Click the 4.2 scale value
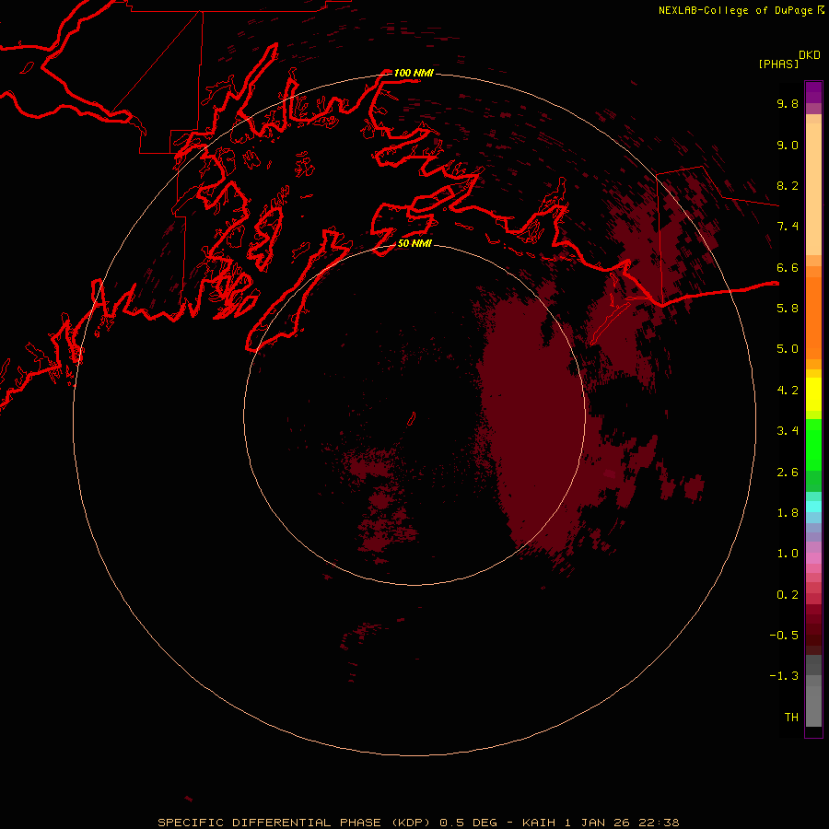829x829 pixels. (788, 391)
